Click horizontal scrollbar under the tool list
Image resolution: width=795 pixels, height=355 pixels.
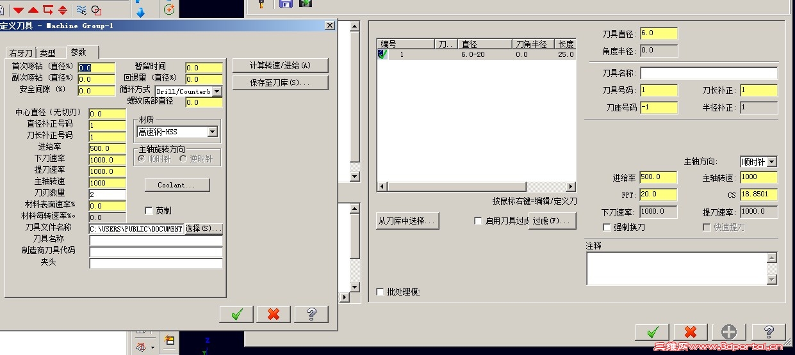476,187
